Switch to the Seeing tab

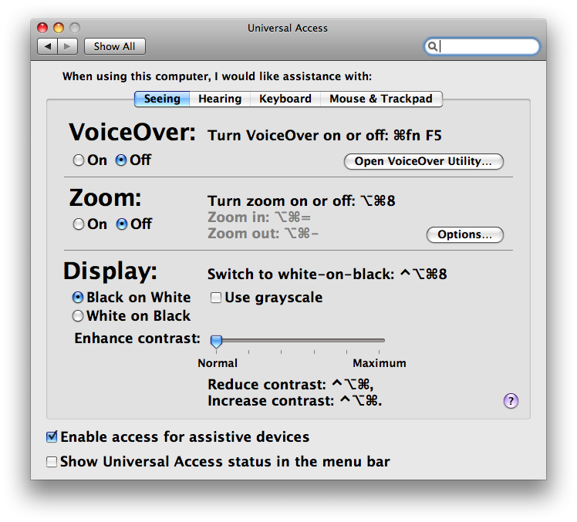click(x=162, y=99)
